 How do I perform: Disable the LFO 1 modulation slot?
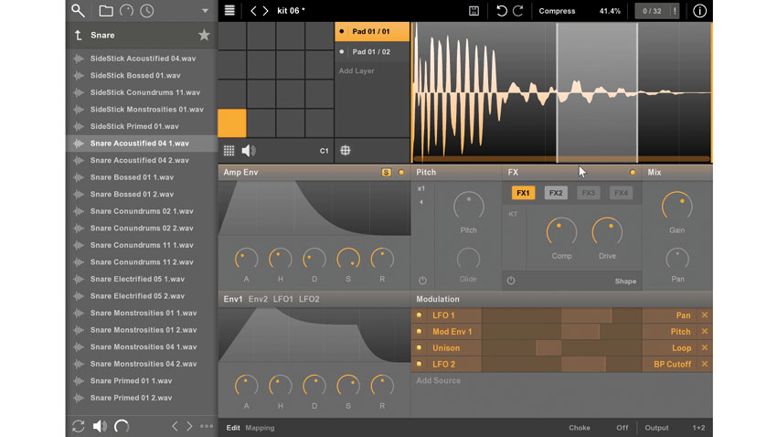[x=419, y=315]
